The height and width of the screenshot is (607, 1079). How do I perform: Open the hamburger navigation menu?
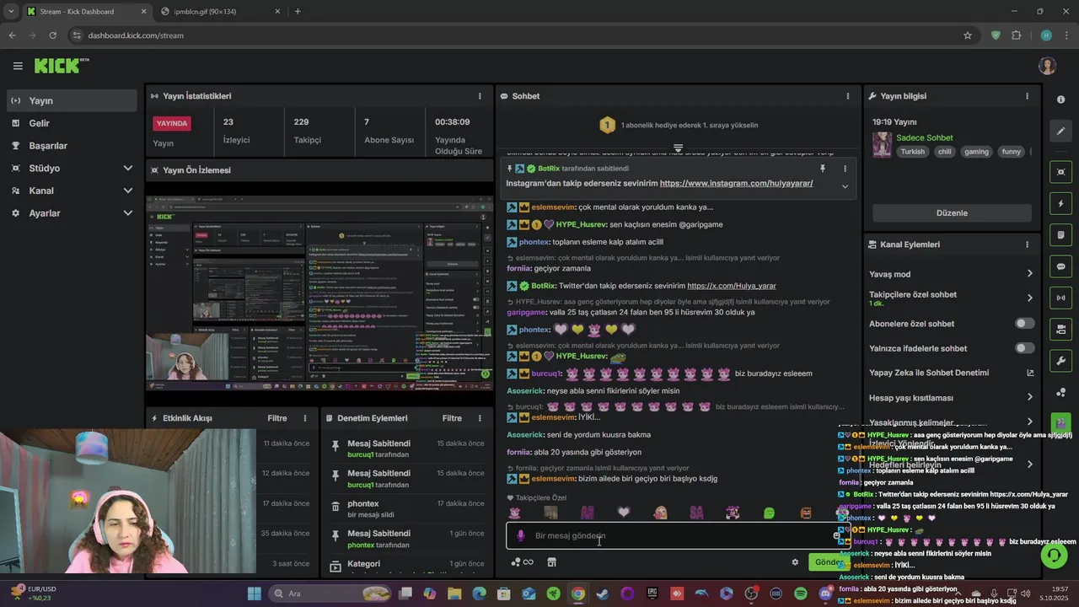[x=18, y=66]
